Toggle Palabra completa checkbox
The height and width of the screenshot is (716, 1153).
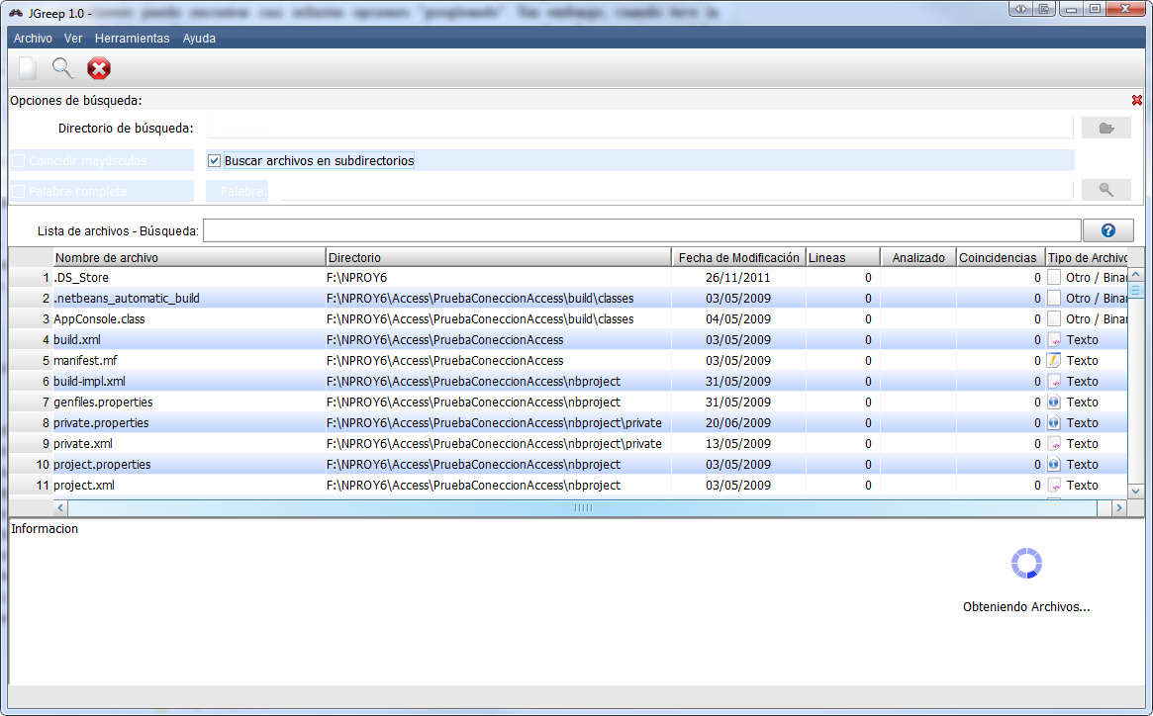(x=19, y=192)
